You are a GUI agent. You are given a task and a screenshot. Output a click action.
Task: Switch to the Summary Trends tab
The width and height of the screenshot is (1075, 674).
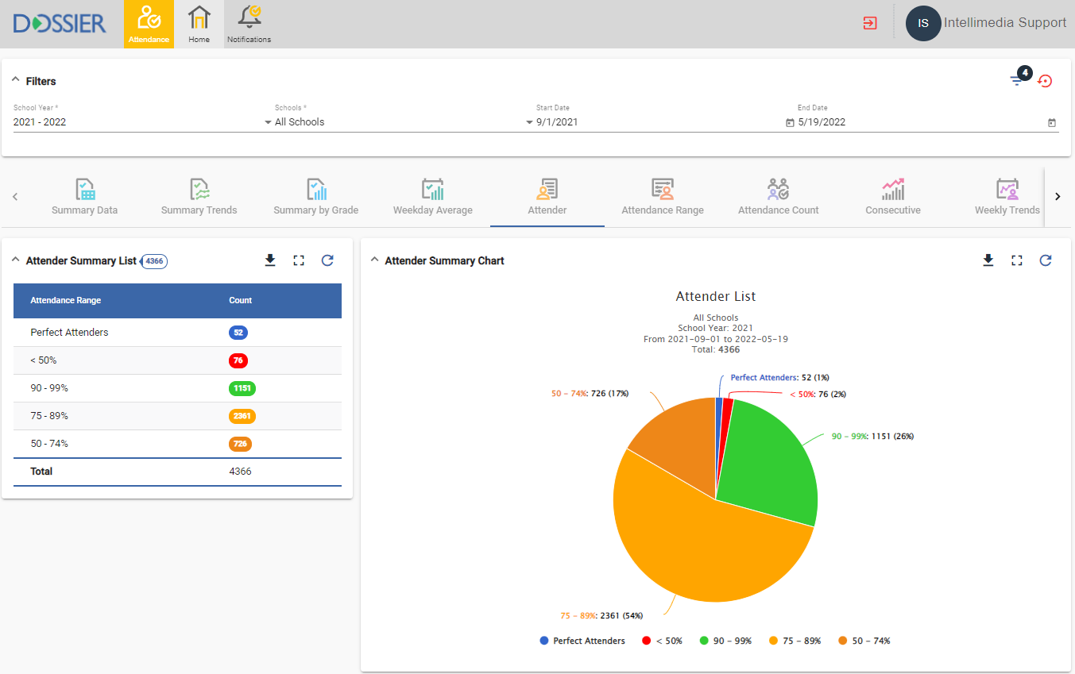(199, 197)
